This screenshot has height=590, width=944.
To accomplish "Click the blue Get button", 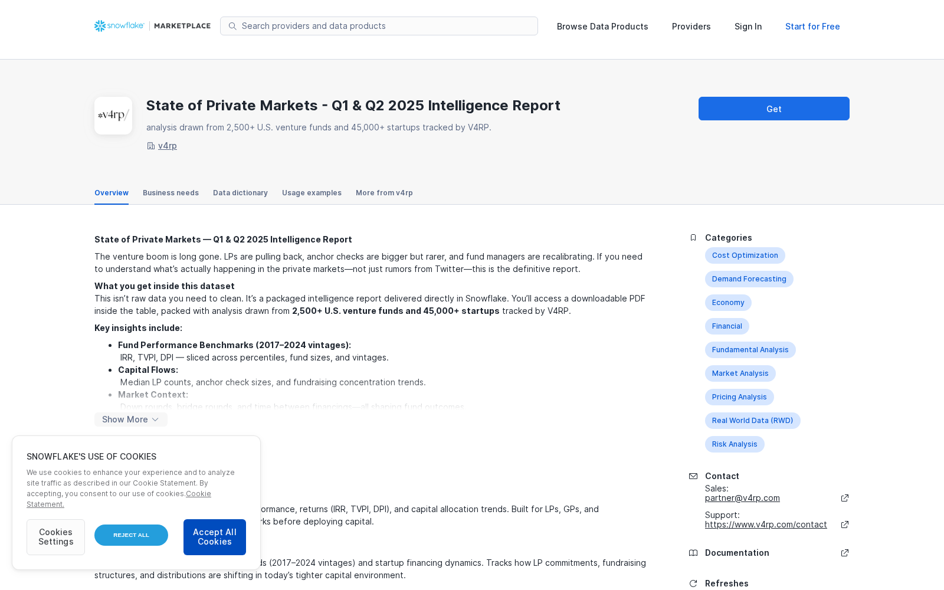I will pyautogui.click(x=774, y=109).
